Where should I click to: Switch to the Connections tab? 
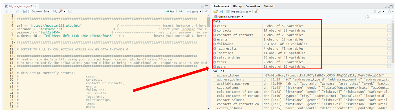253,6
